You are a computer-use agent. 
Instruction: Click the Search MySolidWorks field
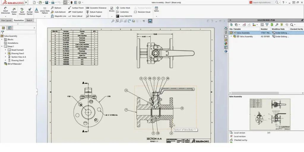tap(263, 2)
